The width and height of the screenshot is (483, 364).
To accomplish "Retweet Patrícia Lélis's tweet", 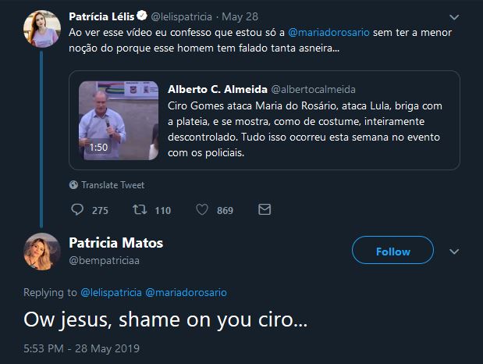I will [140, 210].
